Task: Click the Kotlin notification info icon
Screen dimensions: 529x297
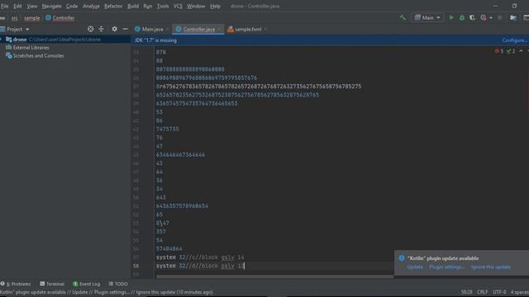Action: tap(402, 258)
